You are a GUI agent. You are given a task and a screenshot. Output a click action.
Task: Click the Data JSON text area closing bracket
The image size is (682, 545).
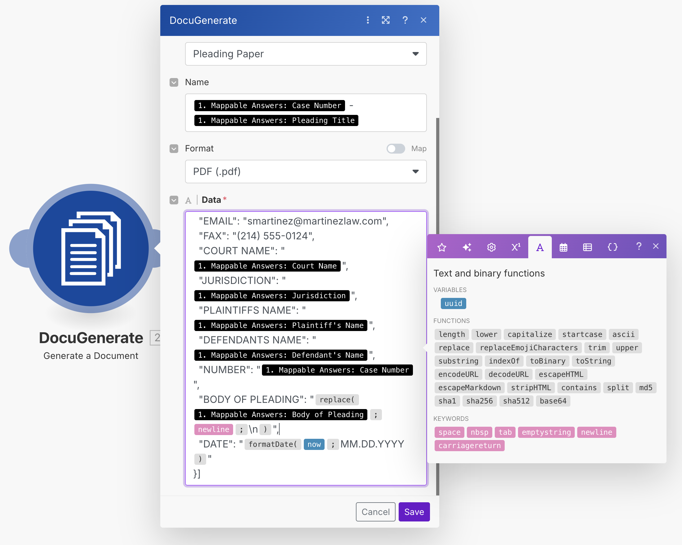pyautogui.click(x=197, y=473)
